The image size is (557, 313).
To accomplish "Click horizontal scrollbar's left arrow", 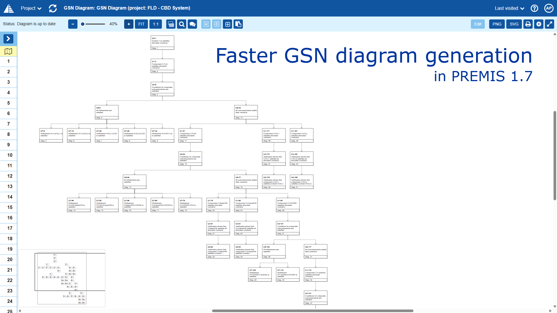I will coord(20,311).
